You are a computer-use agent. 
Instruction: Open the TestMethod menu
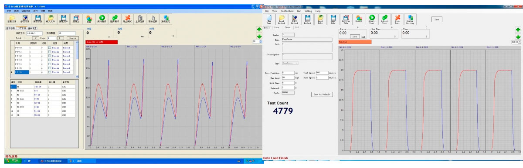[x=287, y=10]
